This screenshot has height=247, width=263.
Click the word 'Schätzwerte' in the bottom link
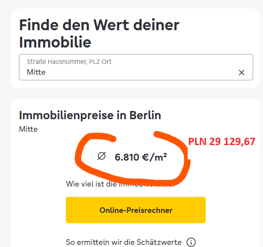[x=161, y=242]
